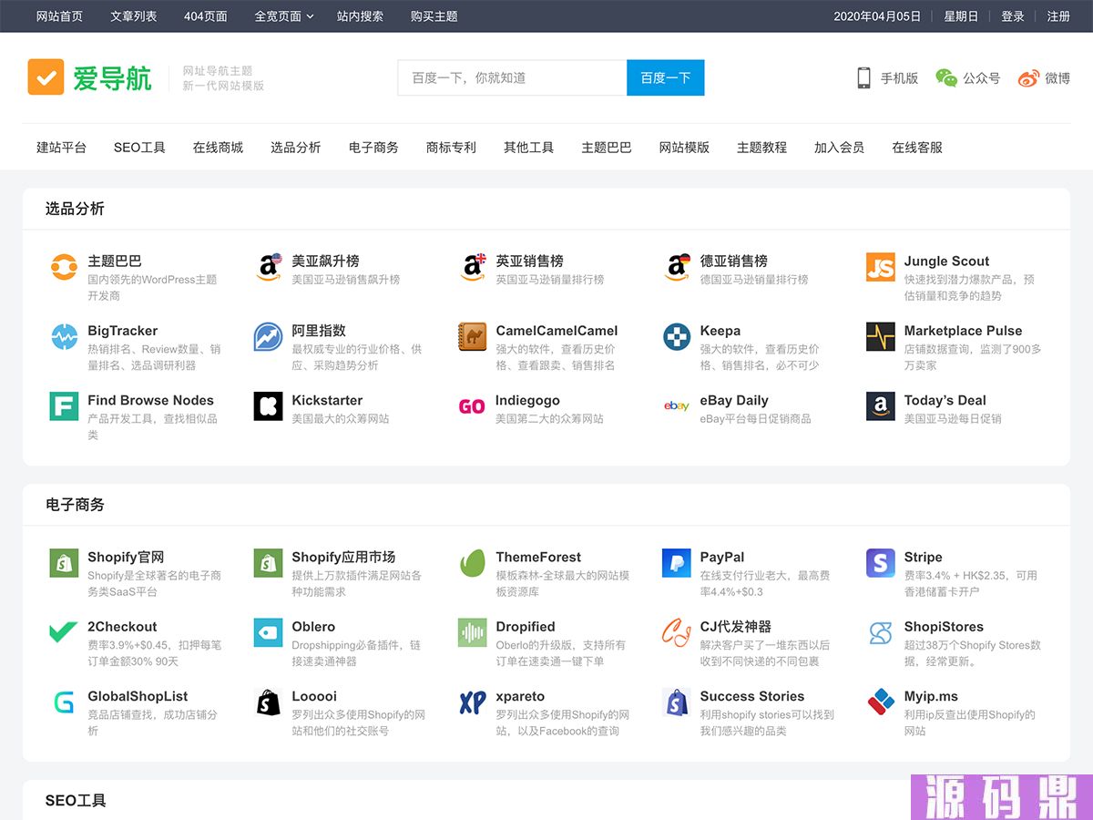Click the 手机版 phone icon
Viewport: 1093px width, 820px height.
click(863, 78)
